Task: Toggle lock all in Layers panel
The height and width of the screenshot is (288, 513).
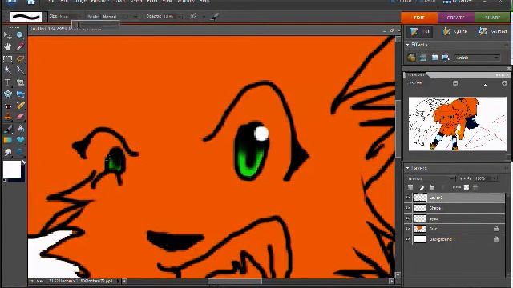Action: pos(475,187)
